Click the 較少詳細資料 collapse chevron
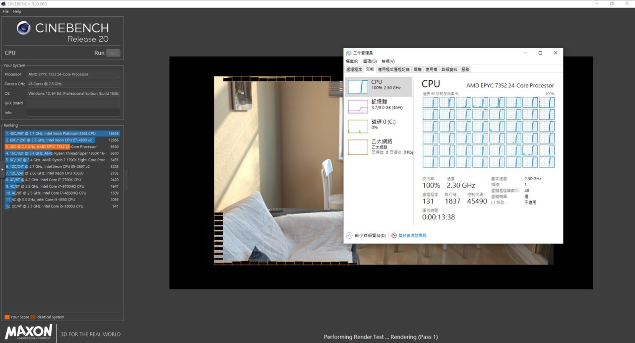The height and width of the screenshot is (343, 635). [349, 235]
